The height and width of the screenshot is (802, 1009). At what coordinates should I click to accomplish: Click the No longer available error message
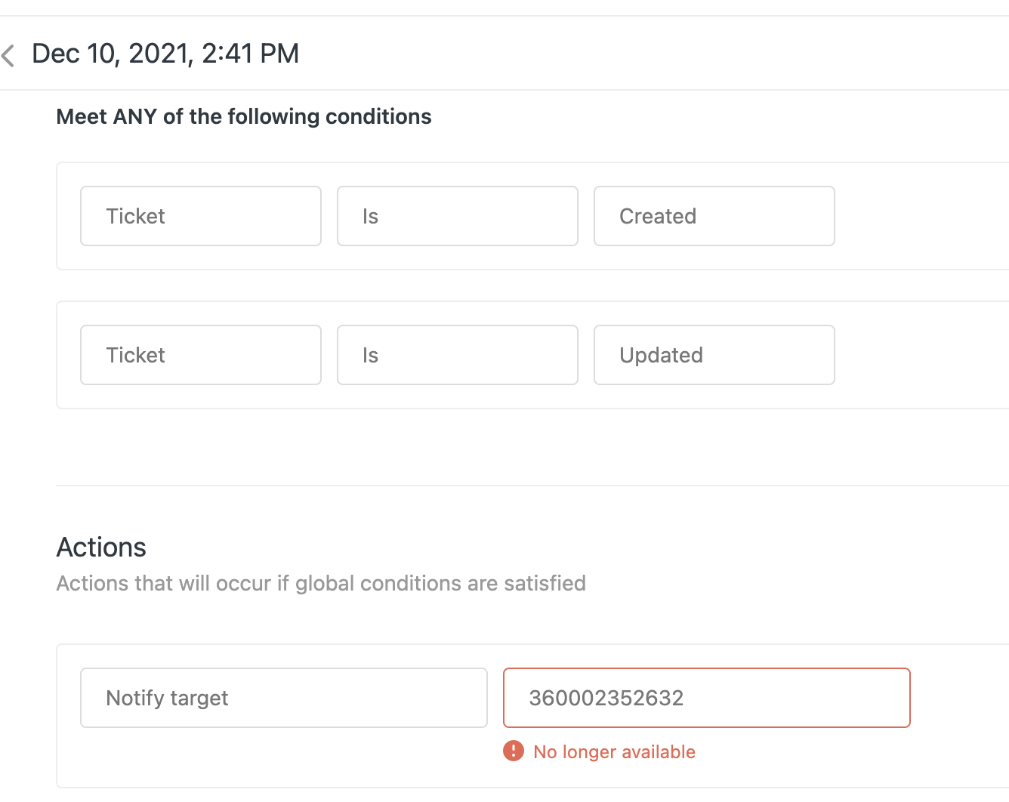coord(614,752)
